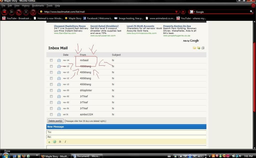Viewport: 256px width, 158px height.
Task: Open the envelope icon for the drksplinter message
Action: click(59, 90)
